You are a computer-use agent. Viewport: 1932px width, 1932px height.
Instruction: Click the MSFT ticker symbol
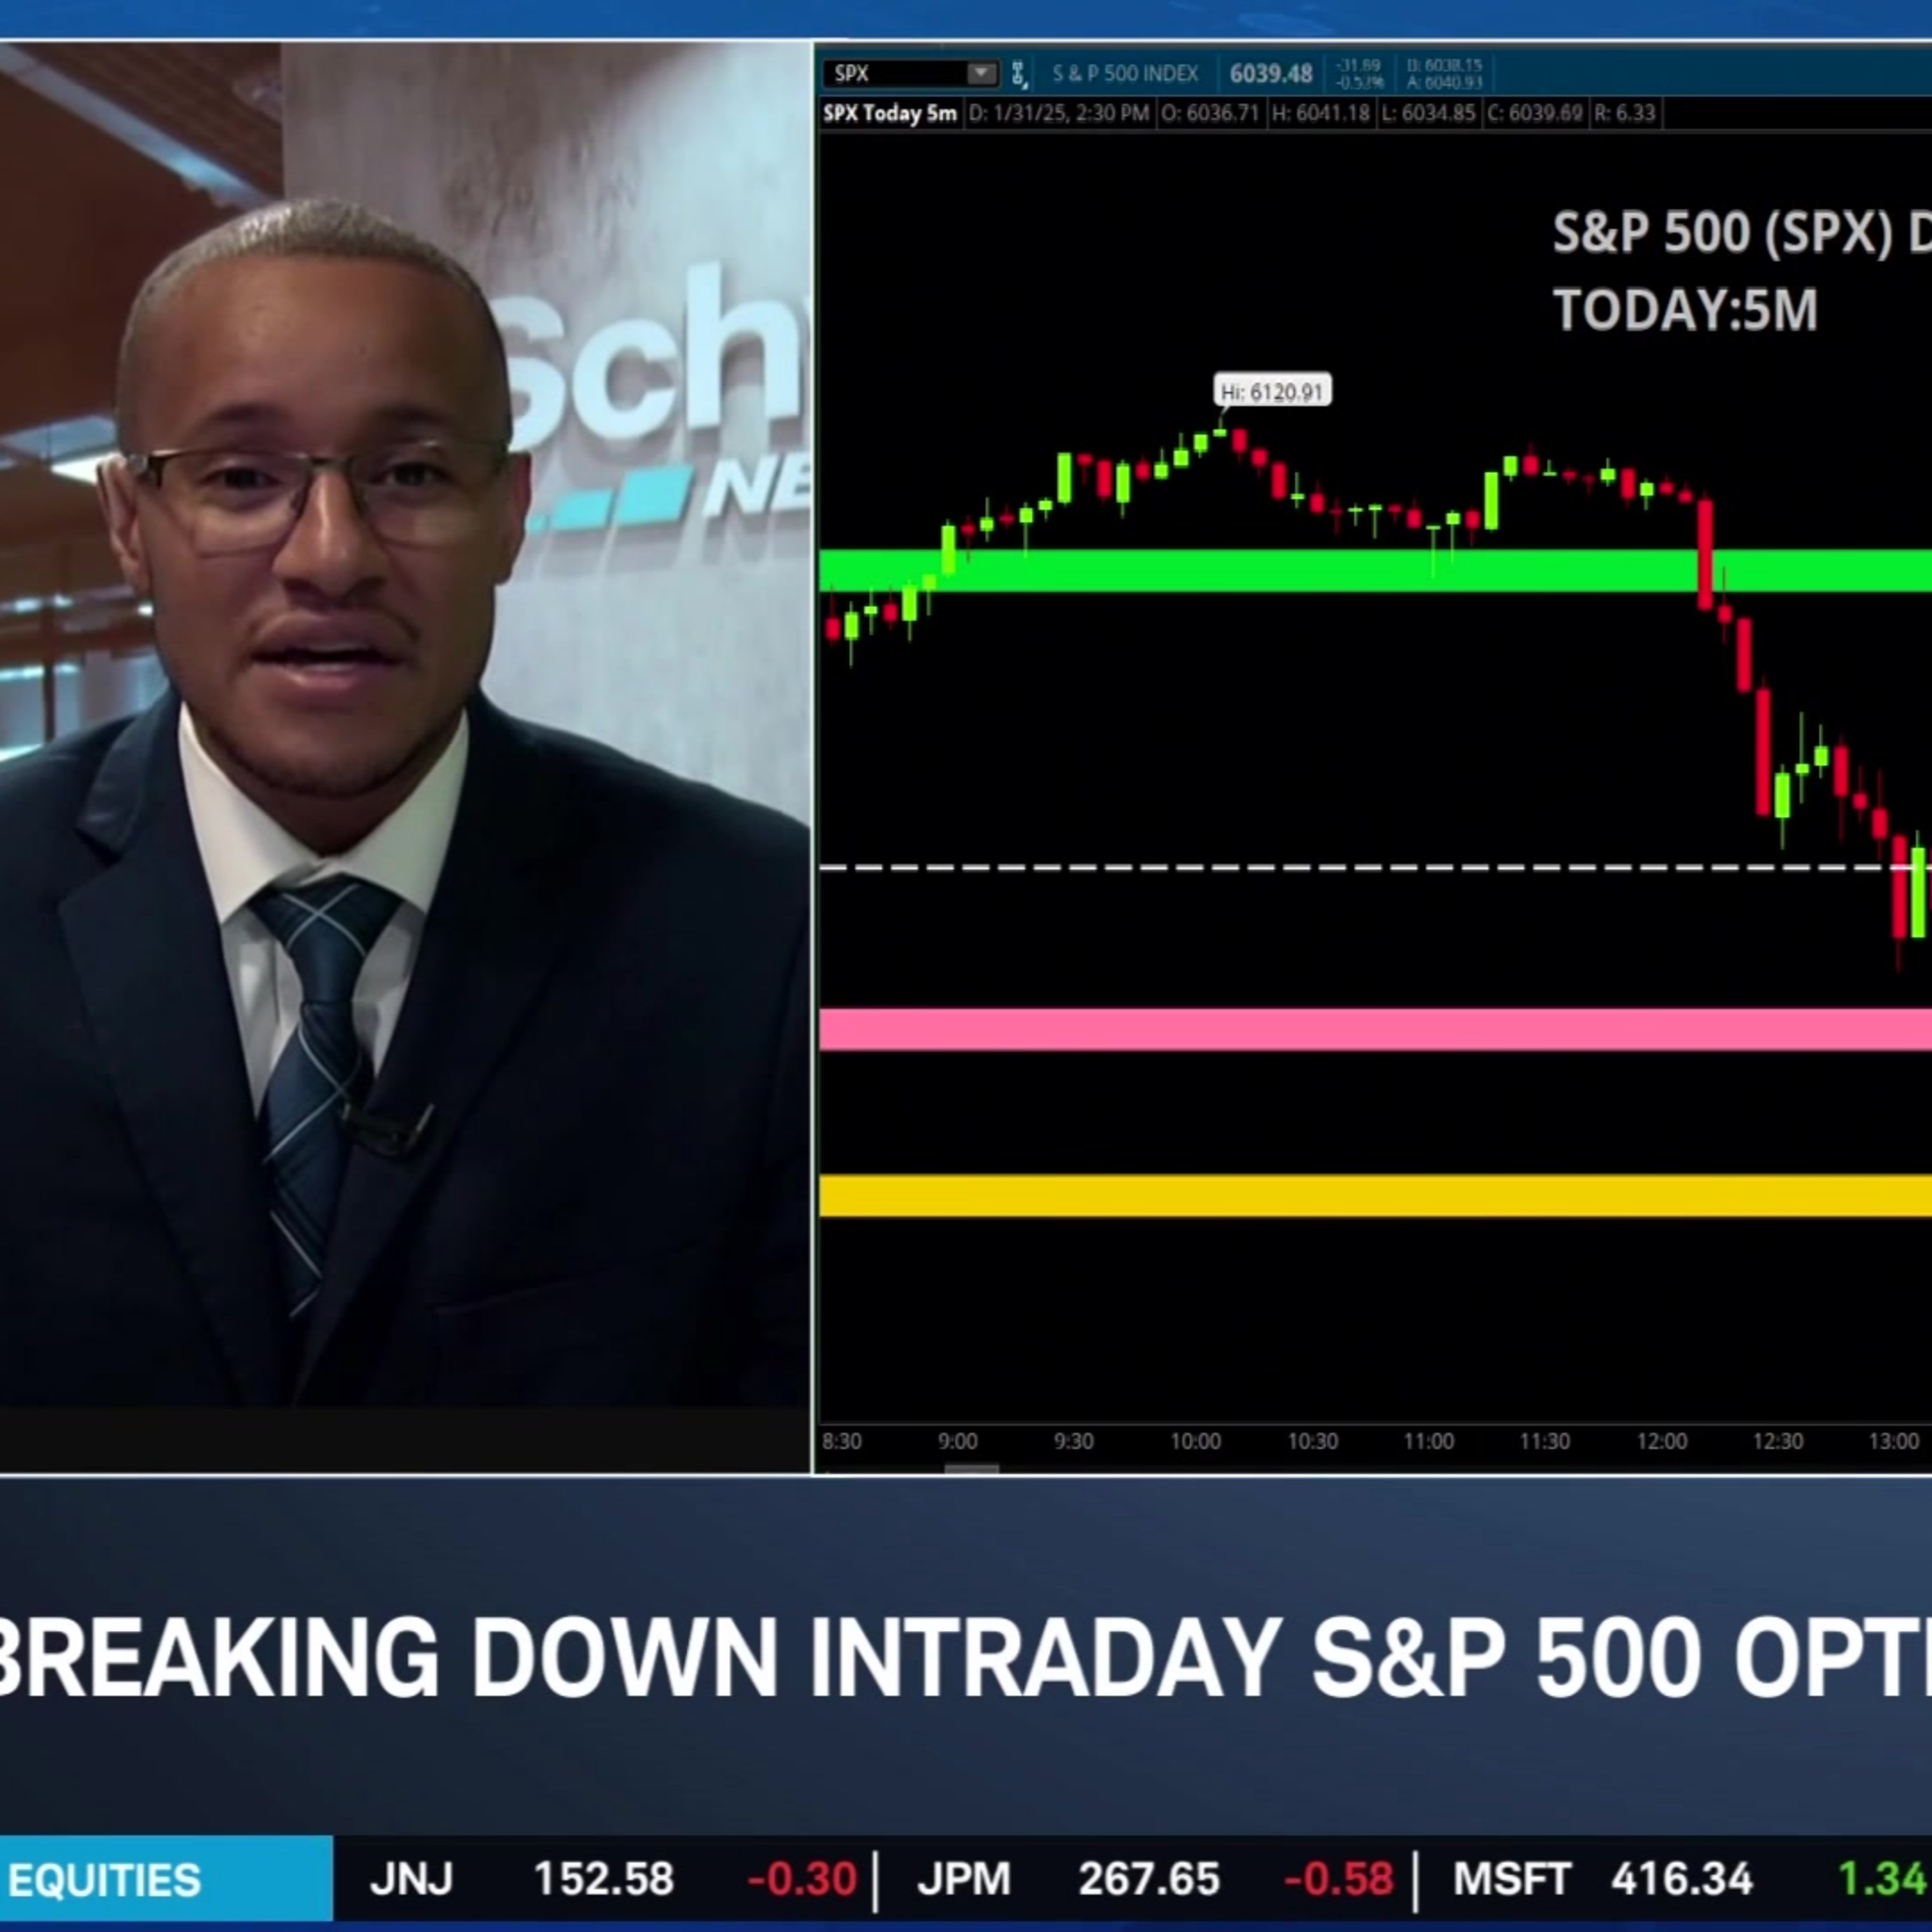click(1511, 1880)
